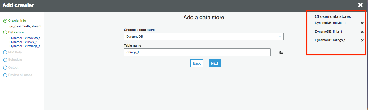Image resolution: width=368 pixels, height=110 pixels.
Task: Click DynamoDB: ratings_t text in Chosen data stores
Action: pyautogui.click(x=330, y=40)
